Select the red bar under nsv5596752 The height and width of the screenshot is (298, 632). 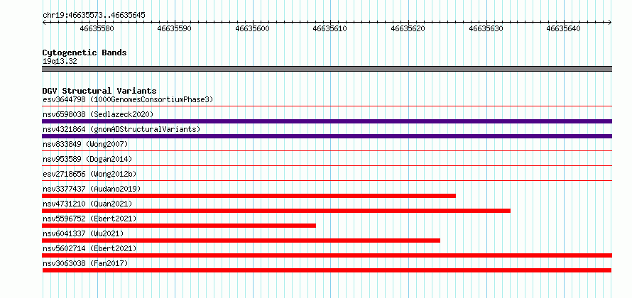click(x=179, y=226)
